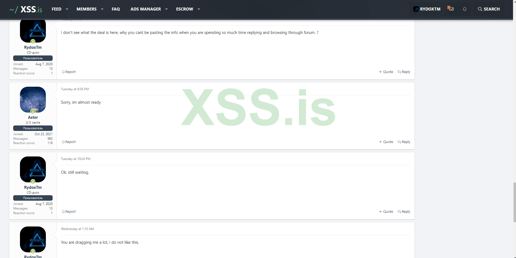This screenshot has height=258, width=516.
Task: Open the ESCROW menu item
Action: (x=184, y=9)
